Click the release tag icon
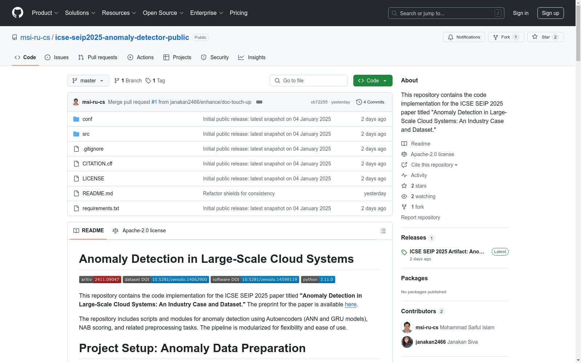 click(404, 252)
